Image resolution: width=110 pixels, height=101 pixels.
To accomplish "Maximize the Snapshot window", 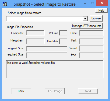I will [x=93, y=3].
